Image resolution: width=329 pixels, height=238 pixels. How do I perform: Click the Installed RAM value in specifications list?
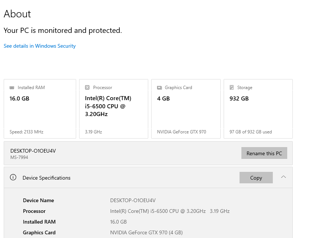[118, 222]
